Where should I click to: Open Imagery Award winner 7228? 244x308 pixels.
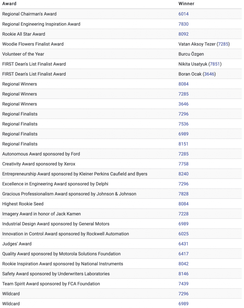[183, 214]
